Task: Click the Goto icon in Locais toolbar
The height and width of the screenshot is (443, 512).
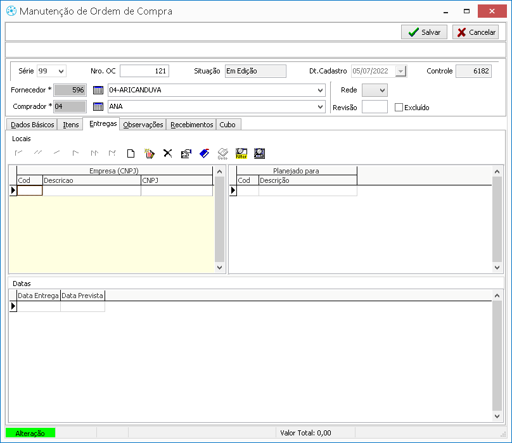Action: pos(222,154)
